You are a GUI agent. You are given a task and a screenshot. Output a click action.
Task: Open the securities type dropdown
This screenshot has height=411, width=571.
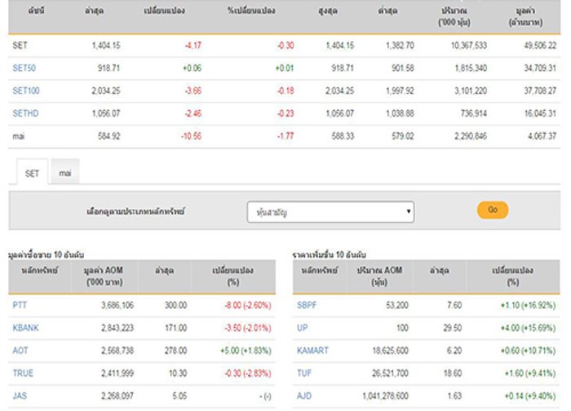tap(330, 212)
